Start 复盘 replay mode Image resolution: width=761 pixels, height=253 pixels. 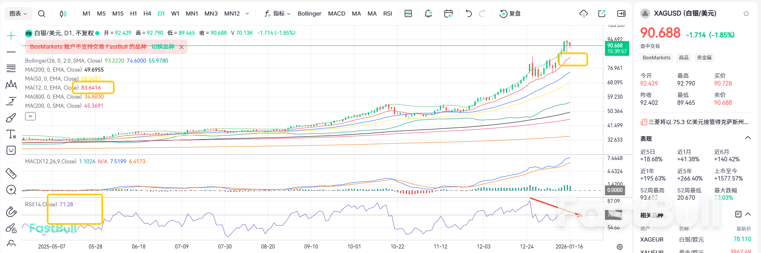510,14
